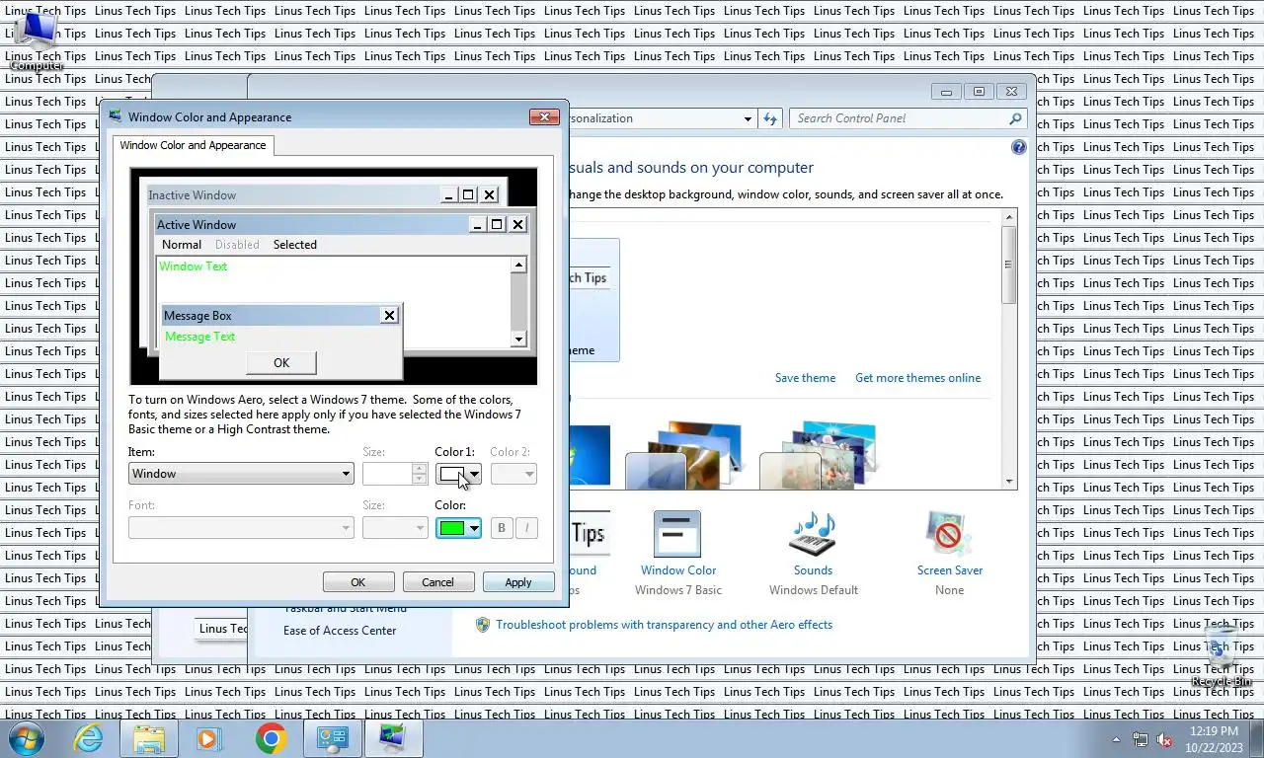This screenshot has height=758, width=1264.
Task: Click the Apply button
Action: 518,582
